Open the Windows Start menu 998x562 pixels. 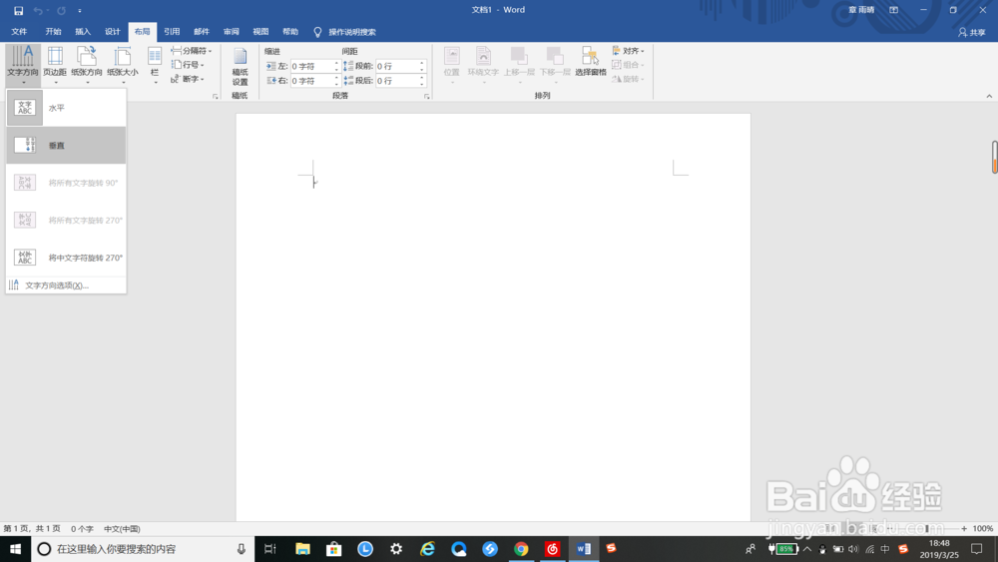(15, 549)
